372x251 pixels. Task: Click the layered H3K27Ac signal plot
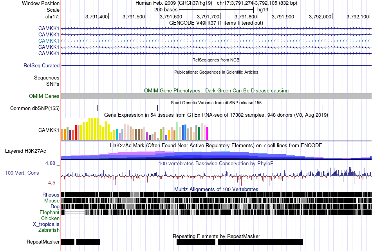tap(216, 155)
